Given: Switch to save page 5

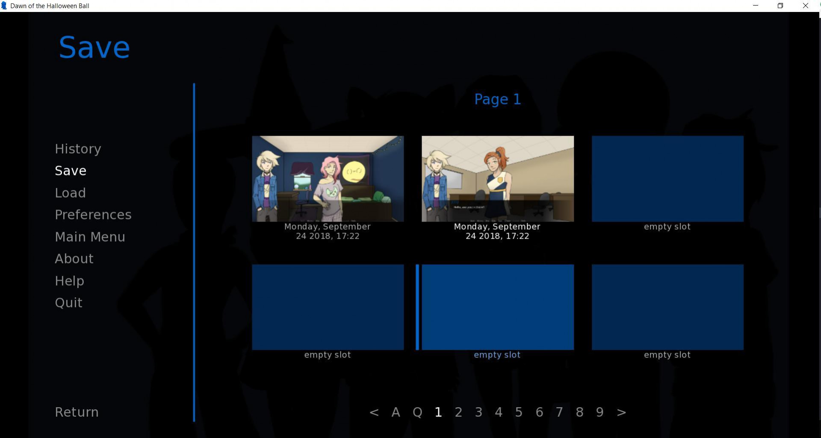Looking at the screenshot, I should click(x=519, y=412).
